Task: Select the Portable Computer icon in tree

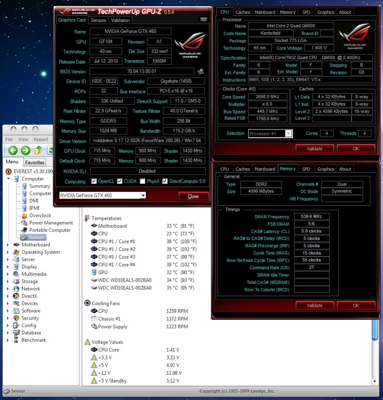Action: (x=24, y=230)
